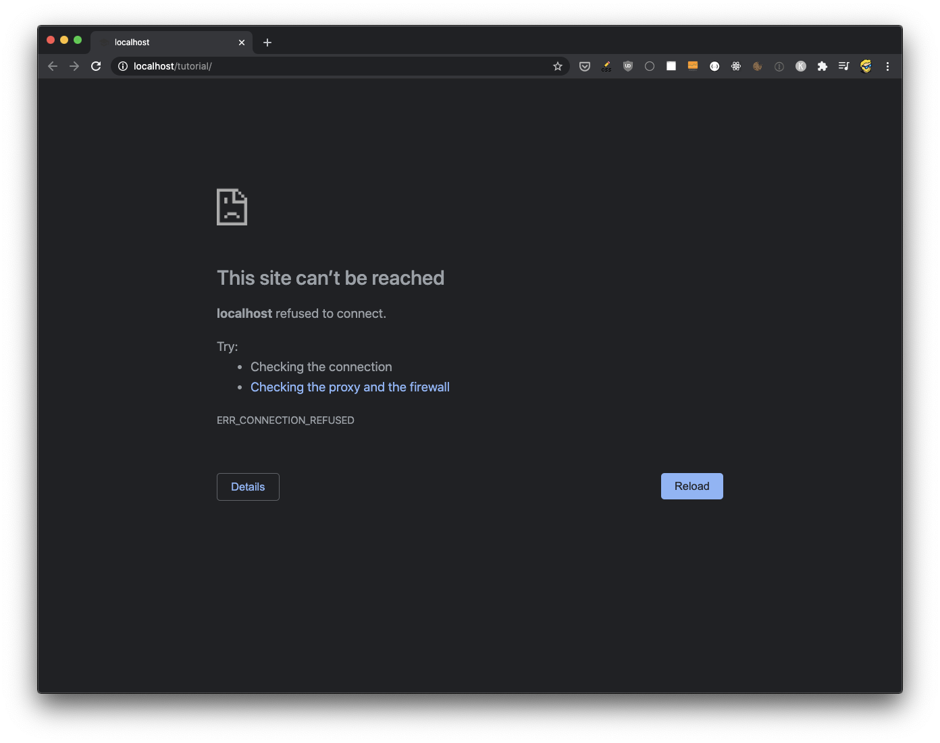Click the profile avatar with sunglasses

(x=866, y=66)
